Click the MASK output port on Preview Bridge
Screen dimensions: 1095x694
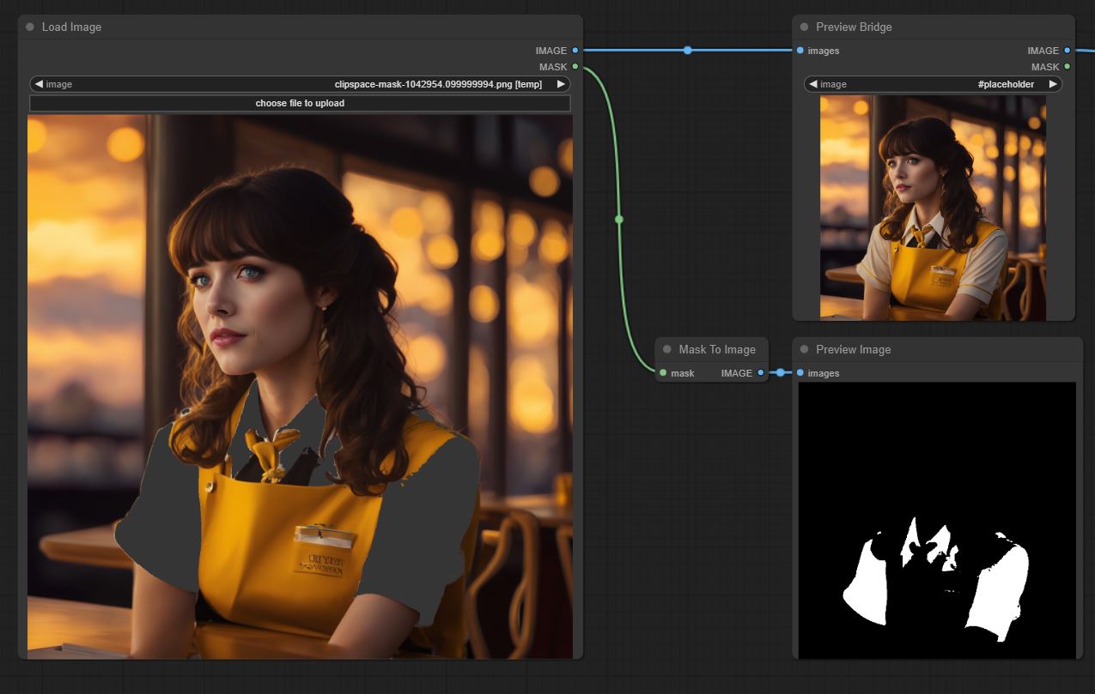click(x=1068, y=67)
